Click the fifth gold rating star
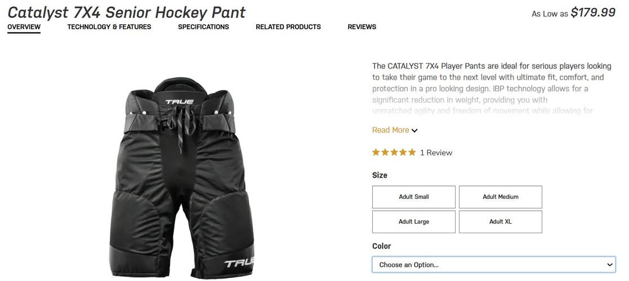This screenshot has width=629, height=281. point(412,152)
